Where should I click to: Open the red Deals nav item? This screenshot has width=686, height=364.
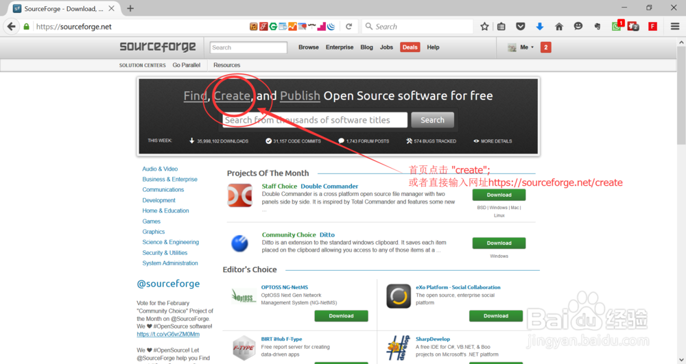(410, 47)
